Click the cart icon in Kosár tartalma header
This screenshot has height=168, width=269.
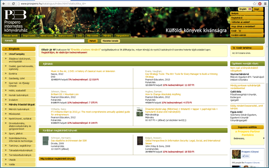234,48
